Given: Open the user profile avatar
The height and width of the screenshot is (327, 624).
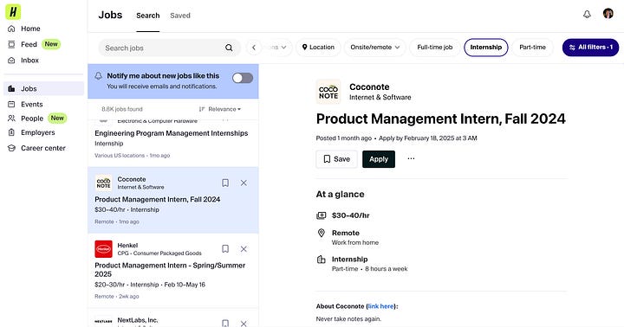Looking at the screenshot, I should coord(608,14).
